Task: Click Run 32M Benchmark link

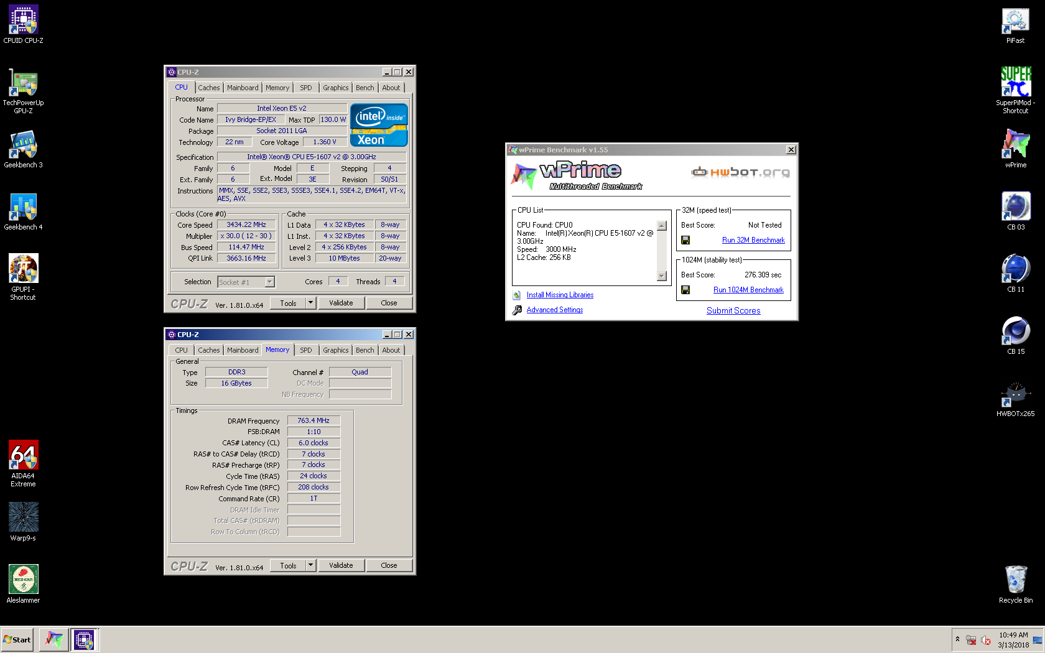Action: pyautogui.click(x=753, y=240)
